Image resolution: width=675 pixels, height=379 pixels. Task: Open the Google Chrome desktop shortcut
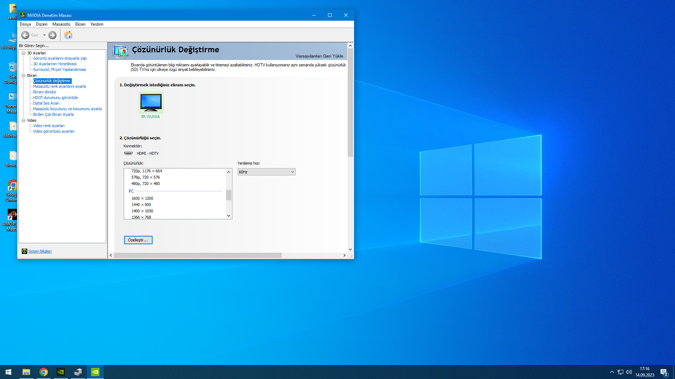(12, 191)
